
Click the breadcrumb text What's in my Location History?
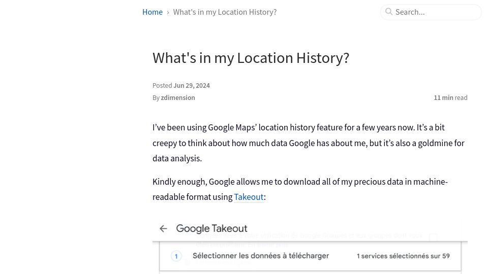click(x=225, y=12)
